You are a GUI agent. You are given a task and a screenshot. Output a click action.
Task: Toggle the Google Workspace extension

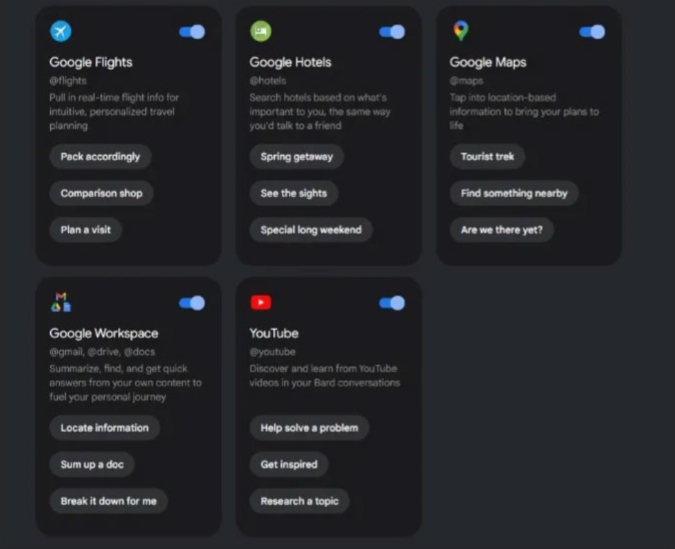pos(192,303)
